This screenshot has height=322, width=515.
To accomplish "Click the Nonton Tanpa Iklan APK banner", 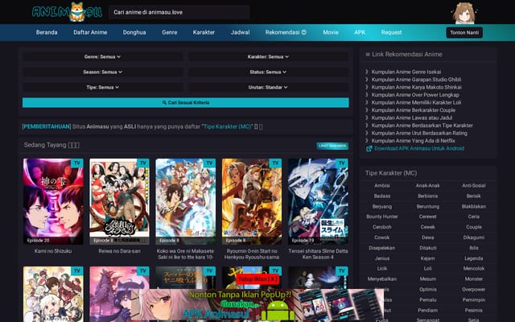I will click(257, 305).
